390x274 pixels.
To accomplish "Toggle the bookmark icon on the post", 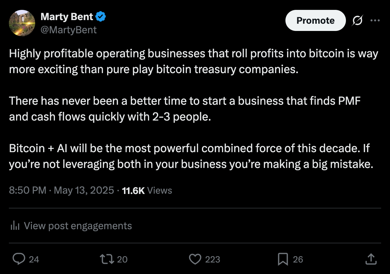I will 283,259.
